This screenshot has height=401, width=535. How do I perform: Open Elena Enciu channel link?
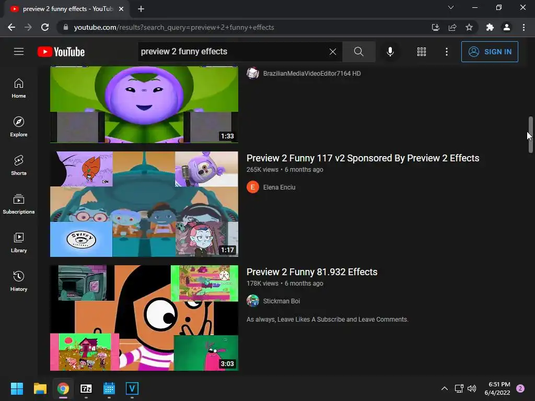tap(279, 187)
